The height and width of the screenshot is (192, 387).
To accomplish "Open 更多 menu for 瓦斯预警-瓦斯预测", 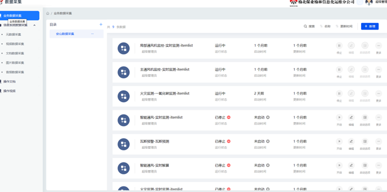I will 379,142.
